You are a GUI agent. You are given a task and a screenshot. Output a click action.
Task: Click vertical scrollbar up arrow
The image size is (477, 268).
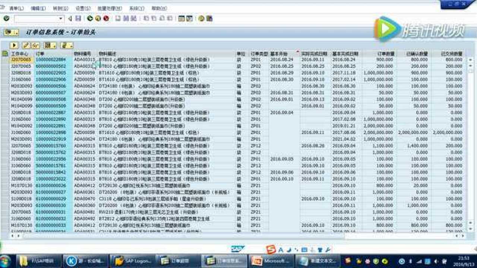(x=470, y=60)
